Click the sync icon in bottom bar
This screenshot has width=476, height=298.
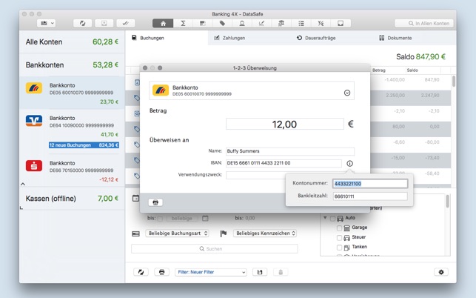pos(138,272)
